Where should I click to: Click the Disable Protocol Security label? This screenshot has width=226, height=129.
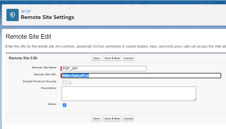click(40, 81)
